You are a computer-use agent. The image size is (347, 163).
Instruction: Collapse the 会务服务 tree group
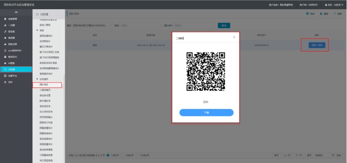(37, 79)
